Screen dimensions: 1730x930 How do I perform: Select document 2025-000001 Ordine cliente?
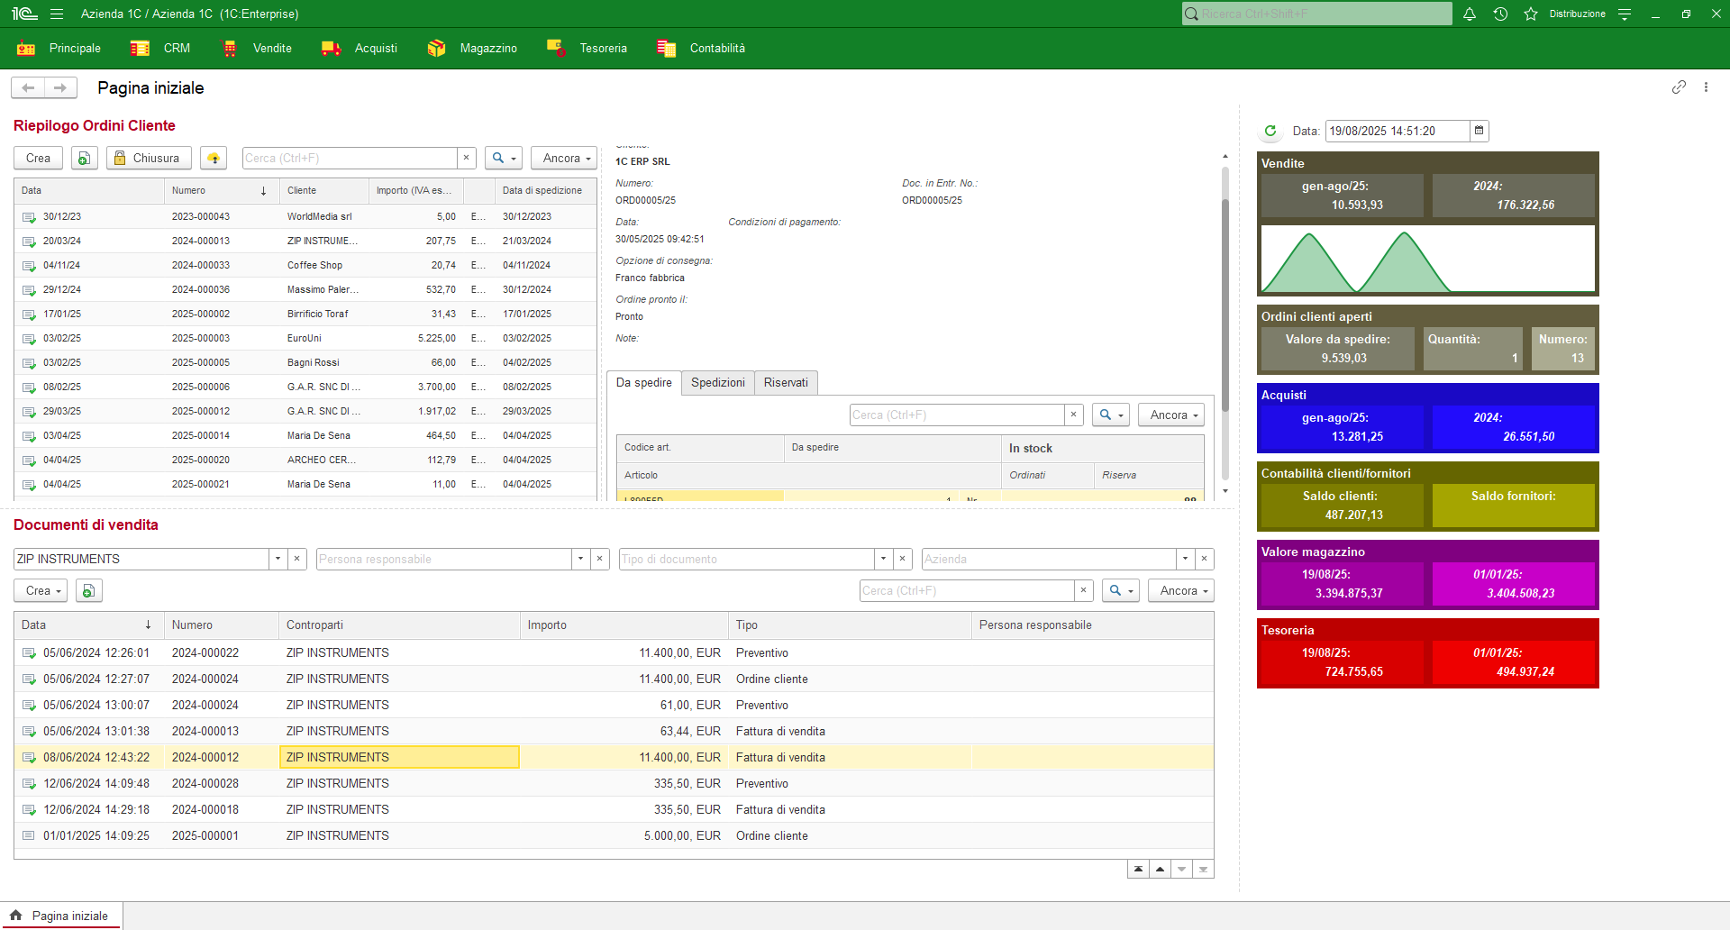[x=614, y=835]
